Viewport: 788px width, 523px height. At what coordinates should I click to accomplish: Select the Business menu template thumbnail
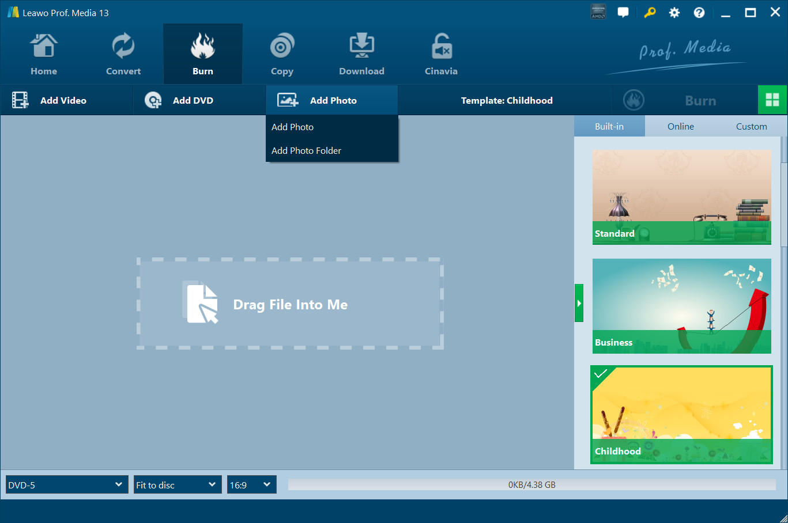tap(681, 306)
